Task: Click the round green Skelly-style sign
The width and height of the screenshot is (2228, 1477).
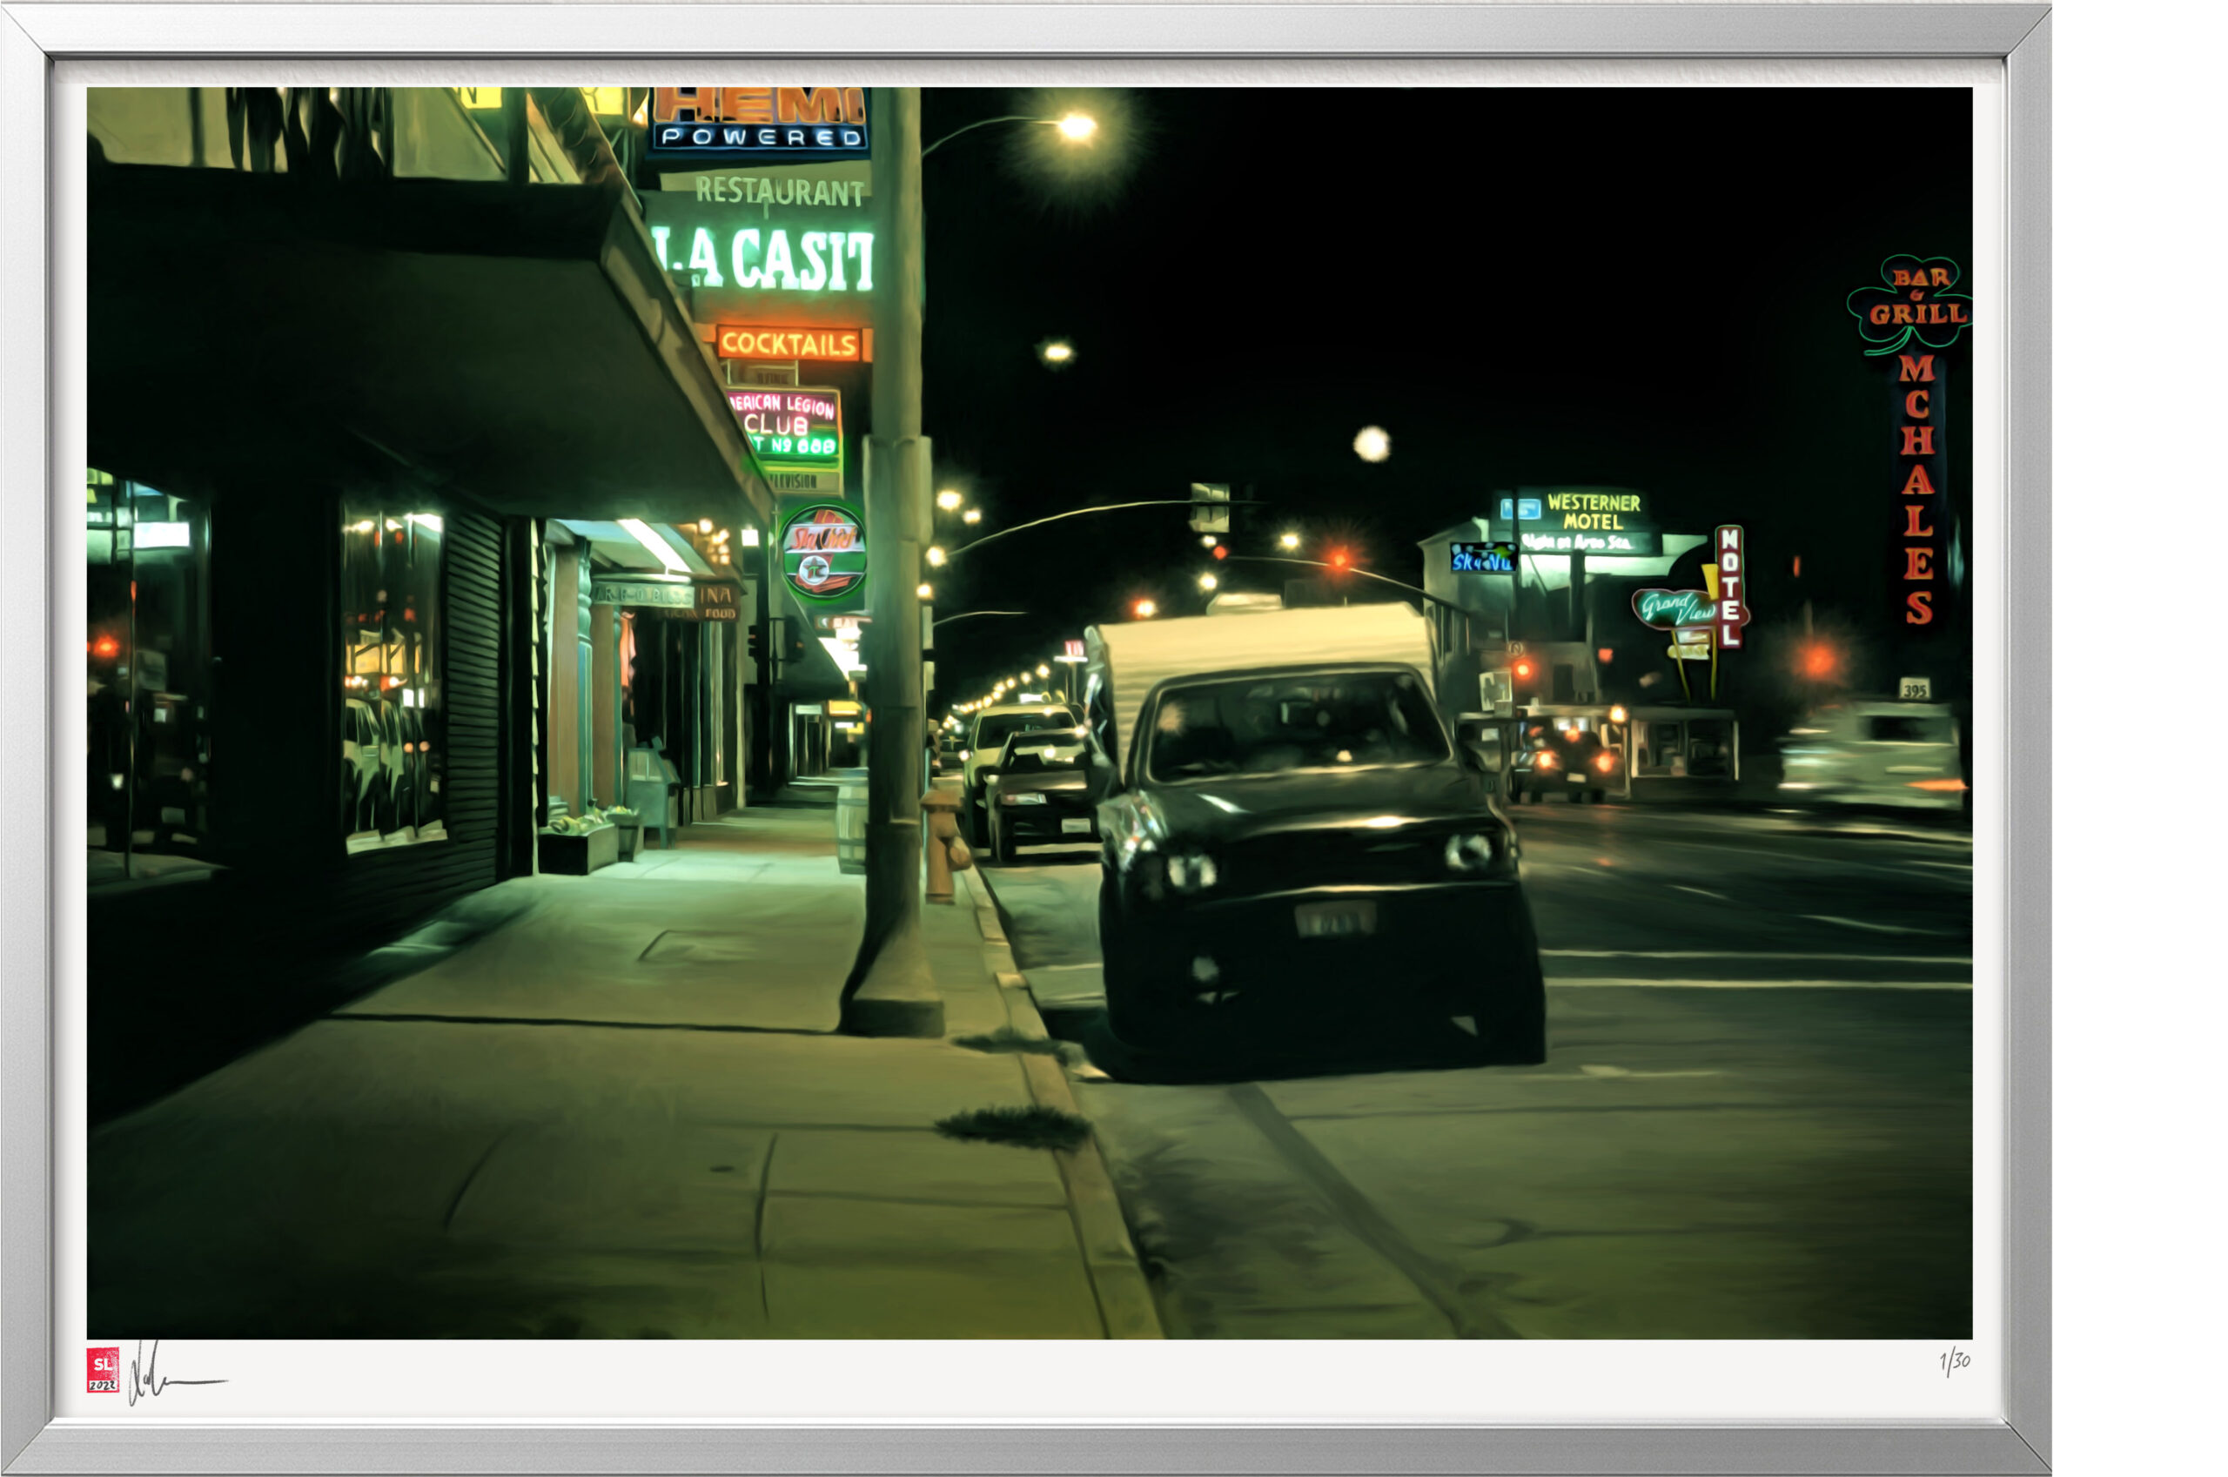Action: tap(823, 553)
